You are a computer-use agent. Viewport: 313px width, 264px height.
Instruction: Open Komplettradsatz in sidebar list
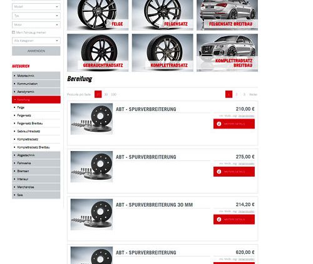pos(36,139)
